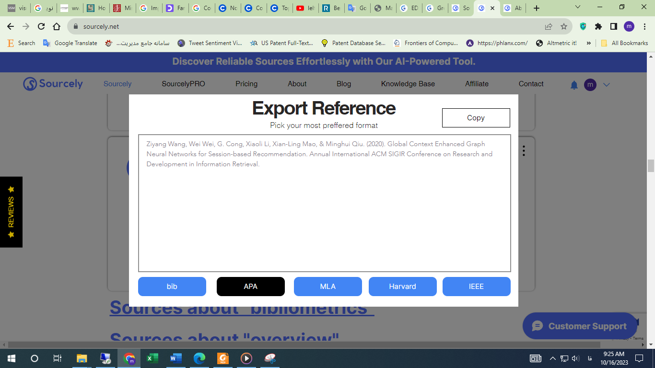Click the volume icon in system tray
The height and width of the screenshot is (368, 655).
pyautogui.click(x=576, y=358)
